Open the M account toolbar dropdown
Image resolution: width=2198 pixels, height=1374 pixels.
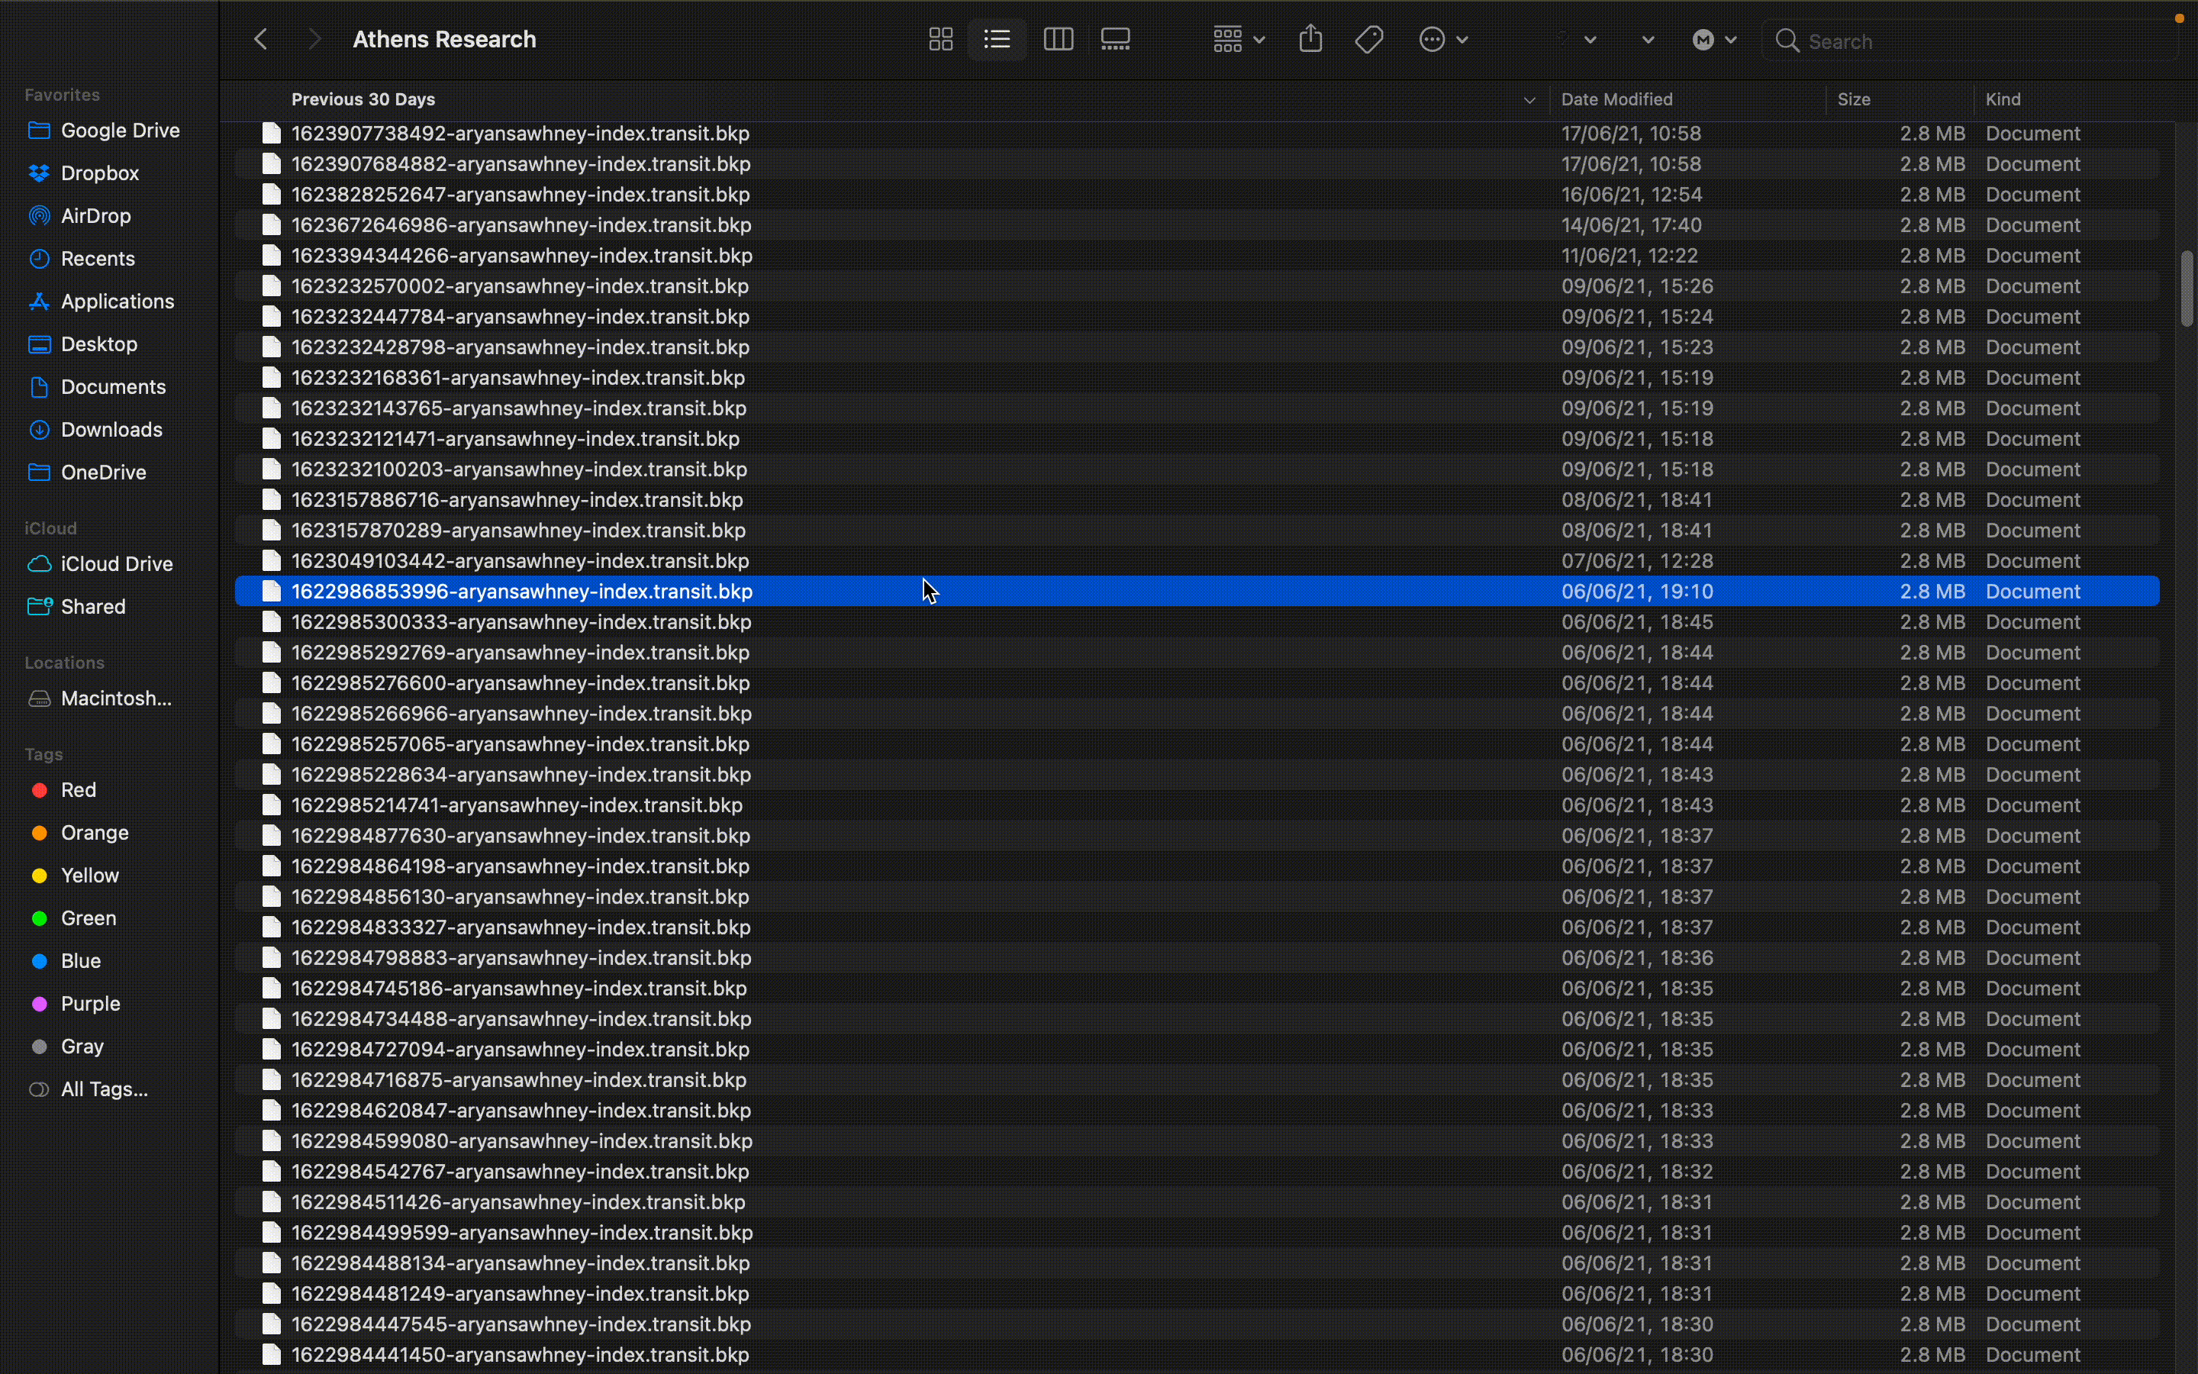coord(1714,39)
